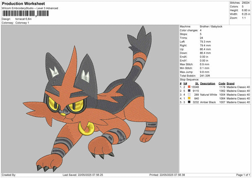Click the design name 'torracat 6,8in'

(24, 19)
